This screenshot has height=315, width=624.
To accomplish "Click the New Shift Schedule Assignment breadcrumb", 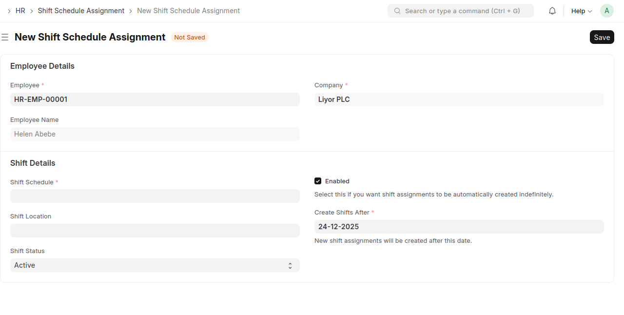I will (x=188, y=11).
